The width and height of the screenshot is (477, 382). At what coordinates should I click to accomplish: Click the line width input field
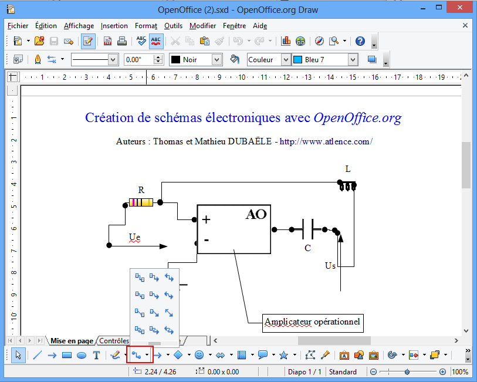pyautogui.click(x=138, y=60)
